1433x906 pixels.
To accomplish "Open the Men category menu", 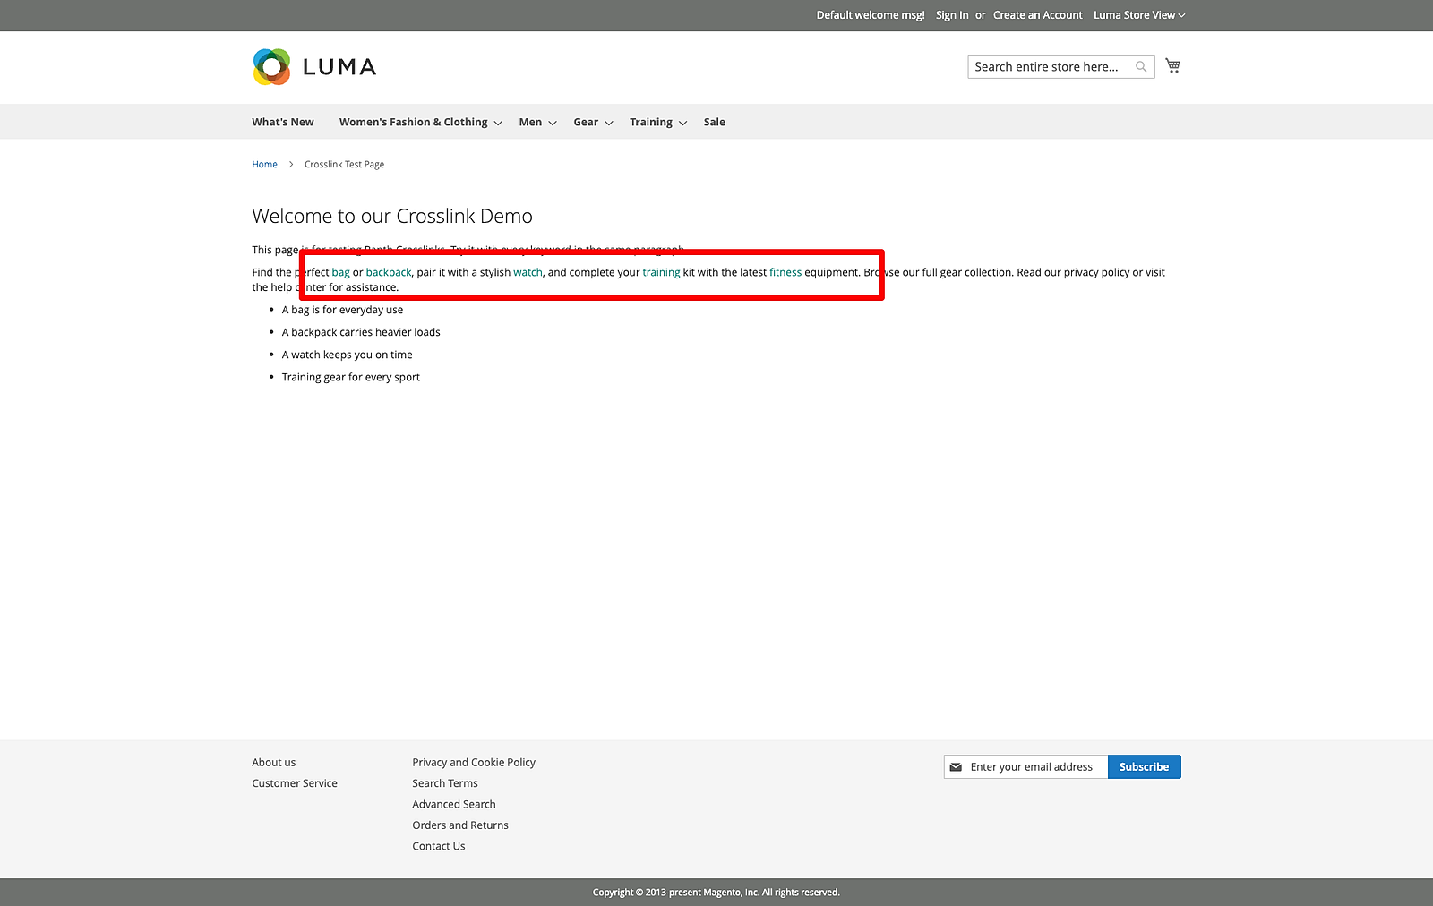I will click(530, 122).
